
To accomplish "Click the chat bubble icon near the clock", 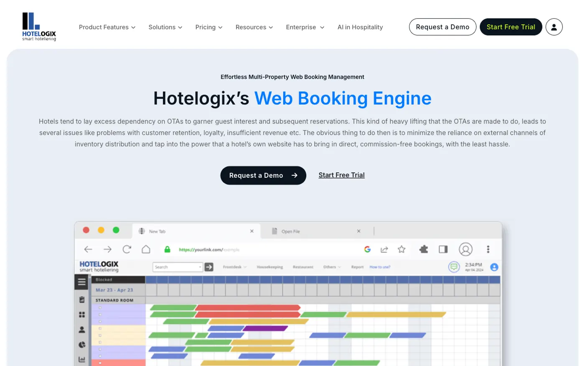I will (x=454, y=267).
